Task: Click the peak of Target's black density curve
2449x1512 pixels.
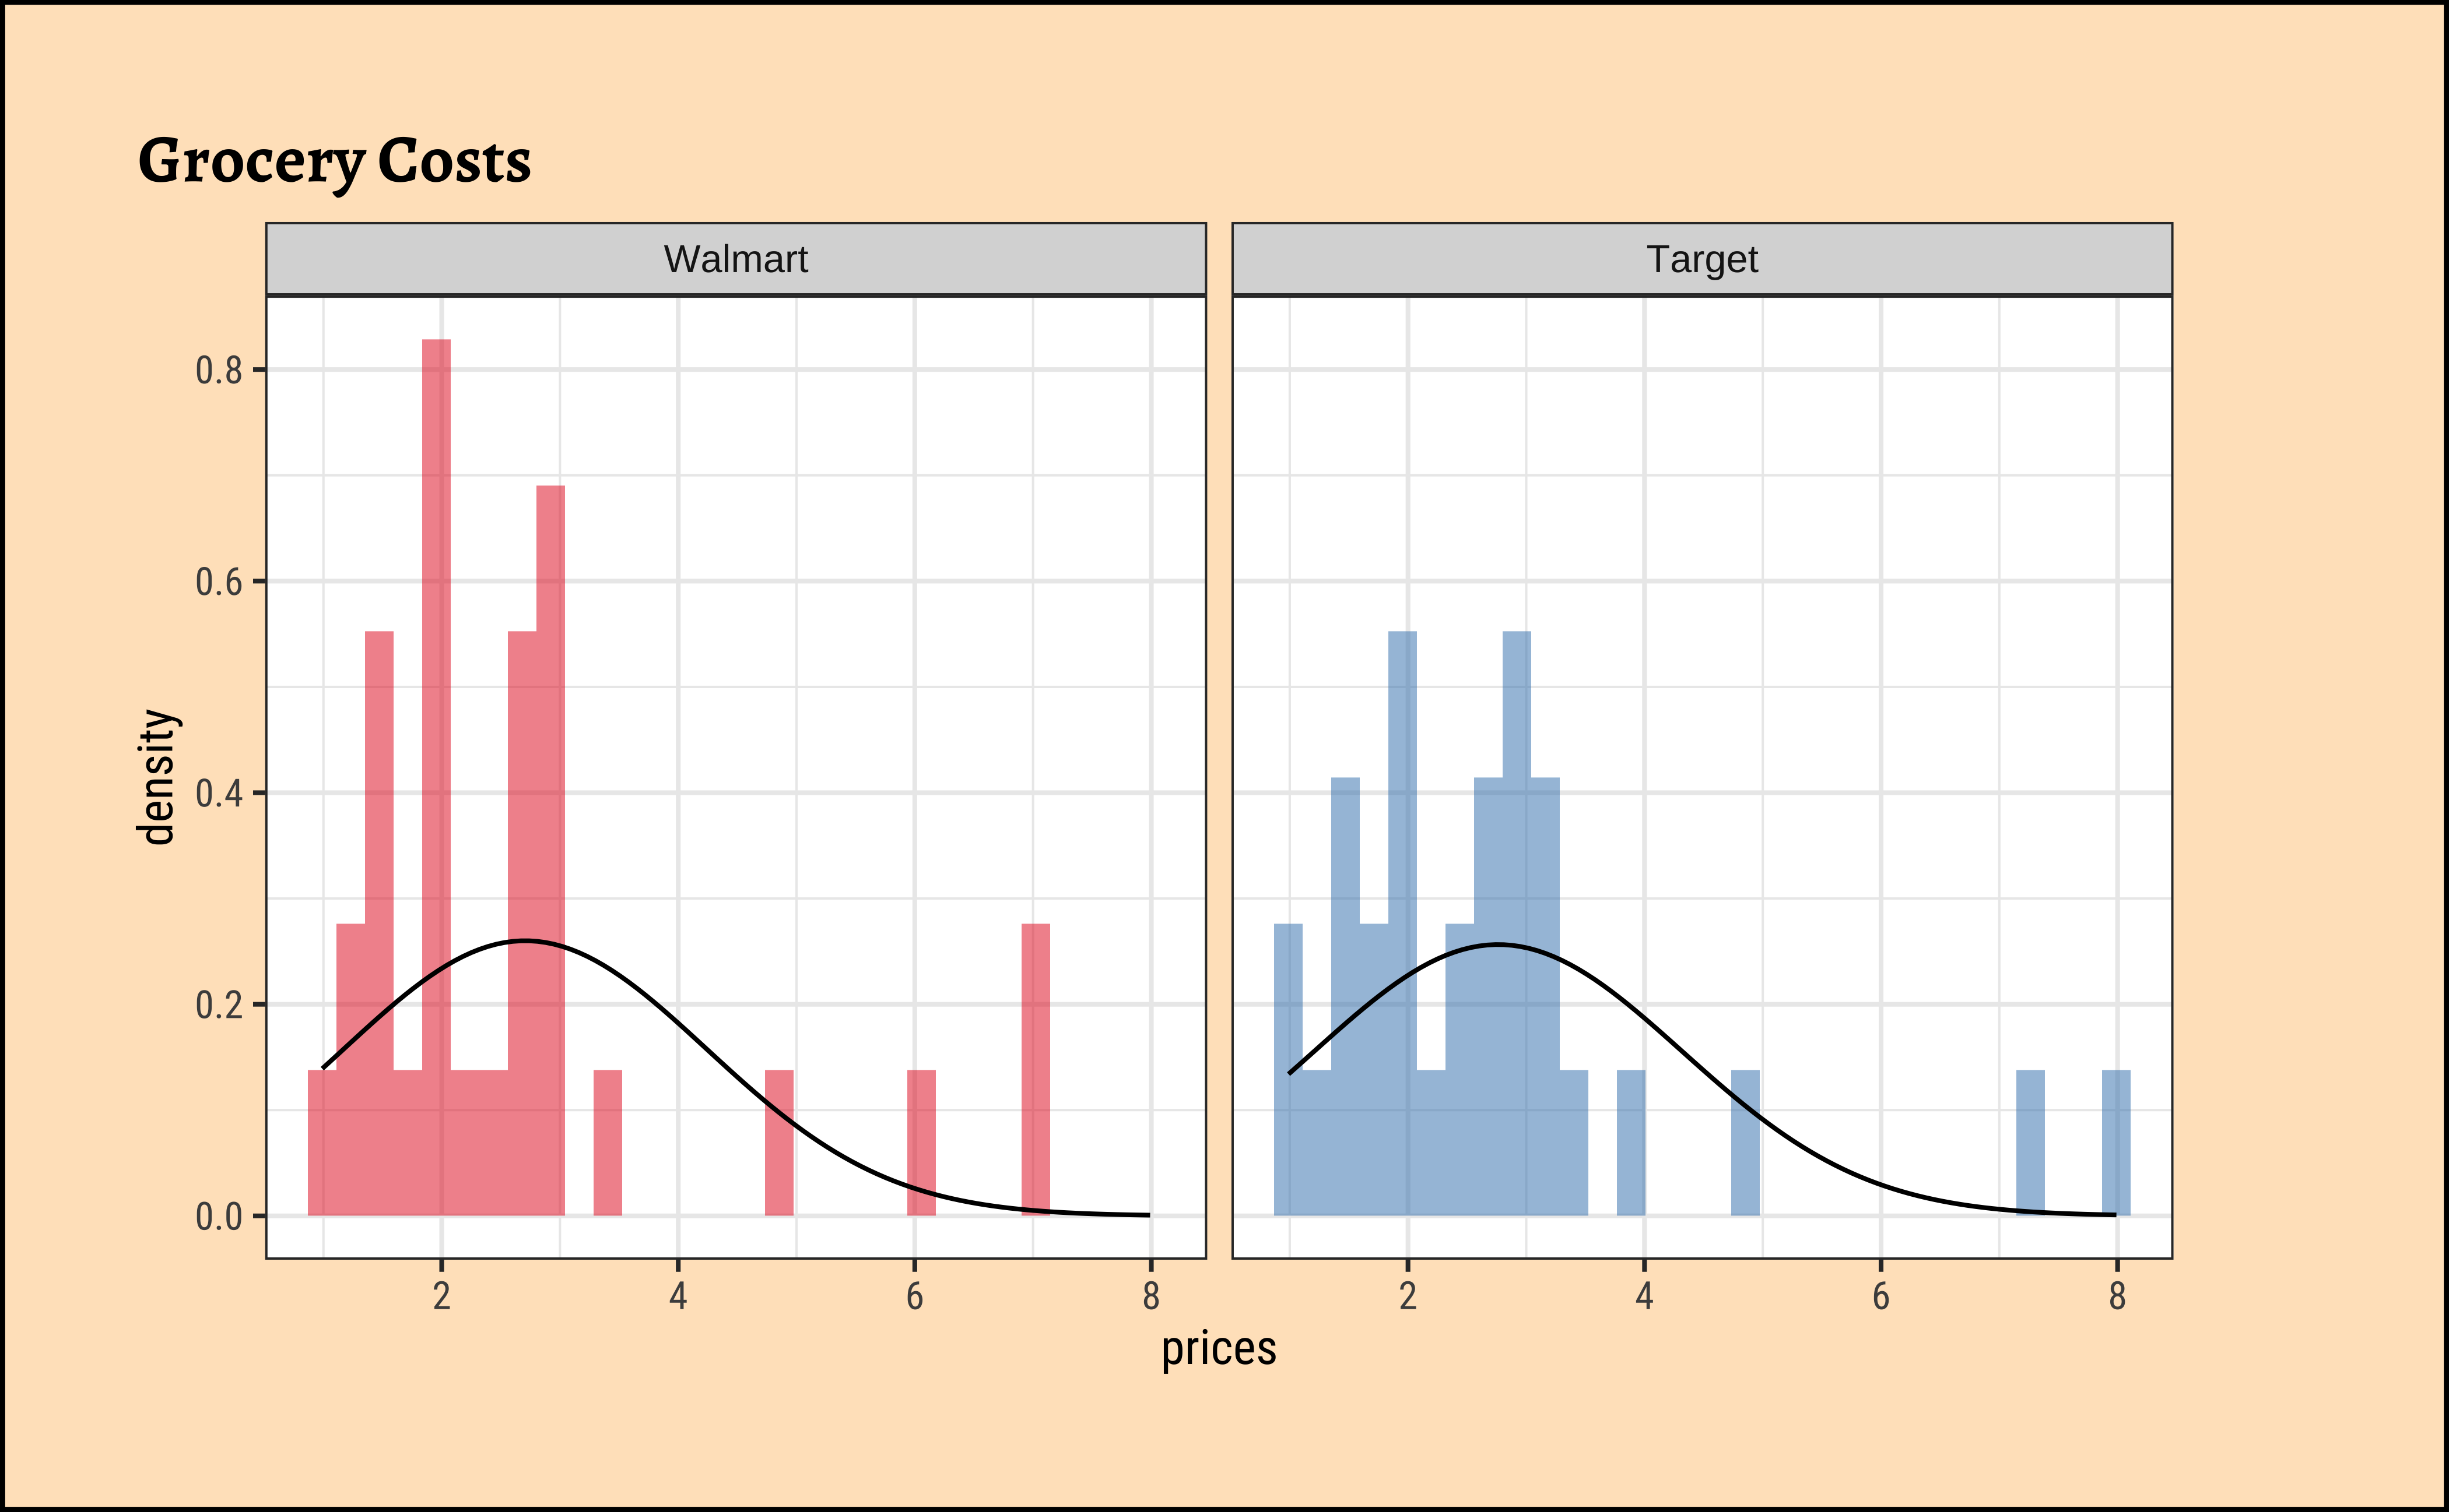Action: (x=1497, y=944)
